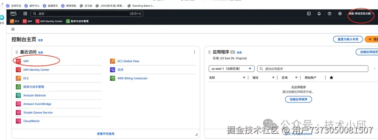This screenshot has height=140, width=378.
Task: Click the 控制台主页 page heading
Action: point(24,39)
